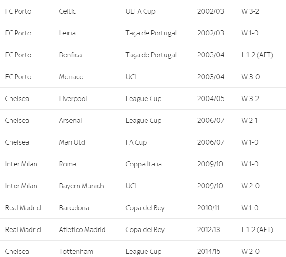Click the Leiria opponent name
The image size is (286, 257).
68,33
